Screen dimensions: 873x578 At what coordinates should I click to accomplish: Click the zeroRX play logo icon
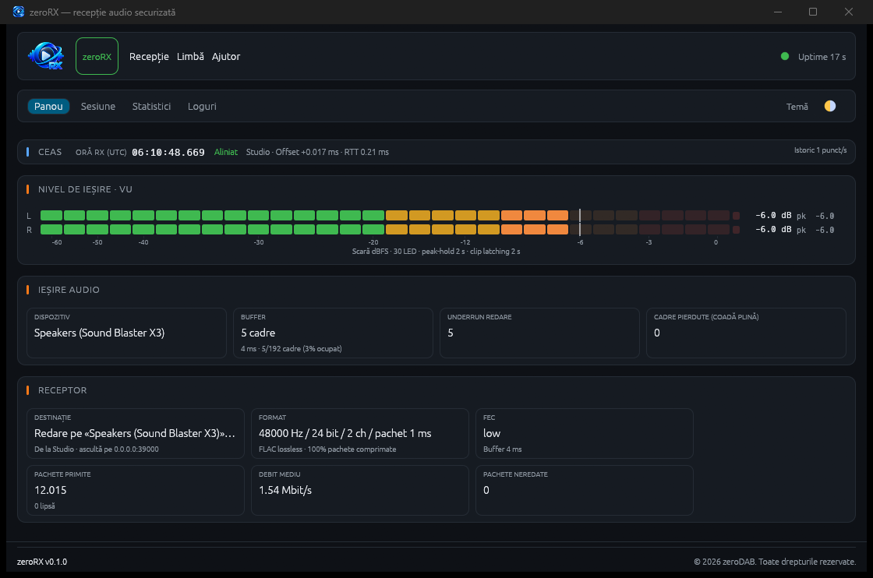tap(46, 55)
